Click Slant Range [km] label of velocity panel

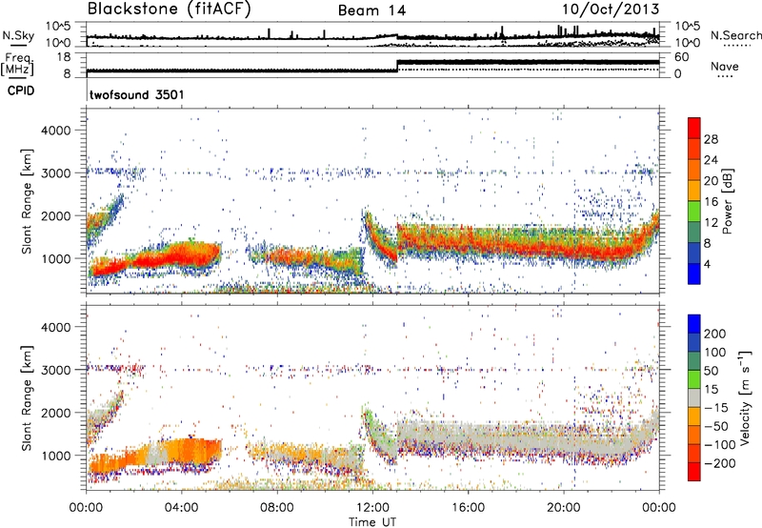pos(27,397)
